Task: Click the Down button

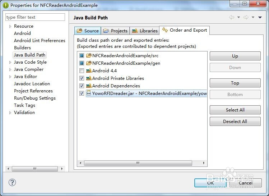Action: click(235, 68)
